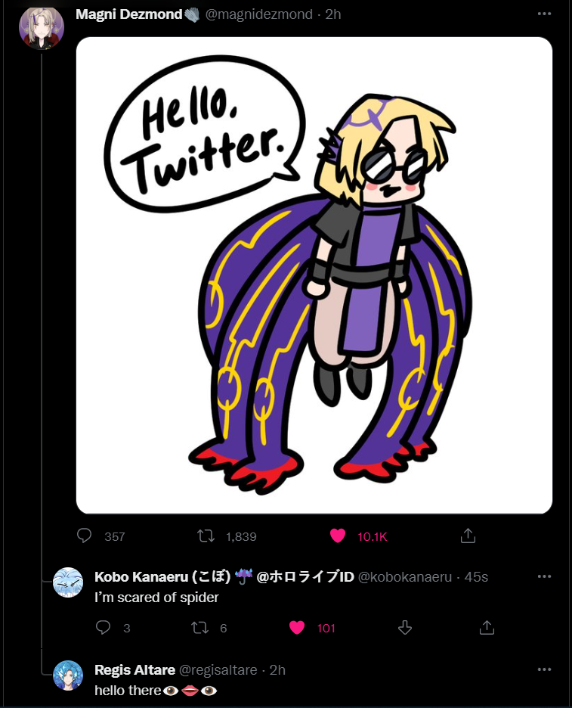The image size is (572, 708).
Task: Unlike Magni Dezmond's tweet with 10.1K likes
Action: 338,536
